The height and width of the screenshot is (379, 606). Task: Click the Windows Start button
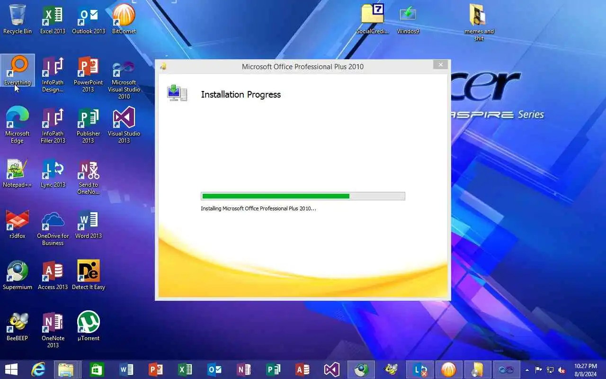point(11,370)
